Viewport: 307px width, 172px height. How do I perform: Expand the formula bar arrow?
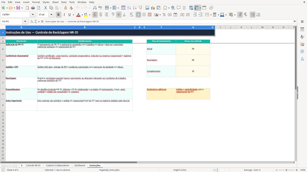click(295, 21)
